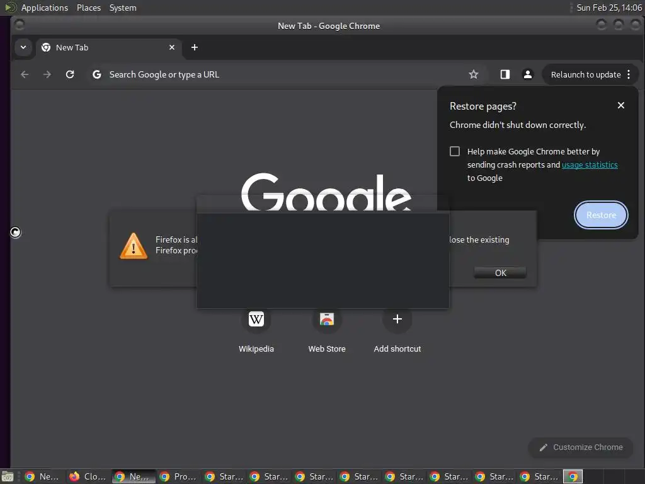Click the show desktop icon in taskbar
The image size is (645, 484).
click(8, 476)
